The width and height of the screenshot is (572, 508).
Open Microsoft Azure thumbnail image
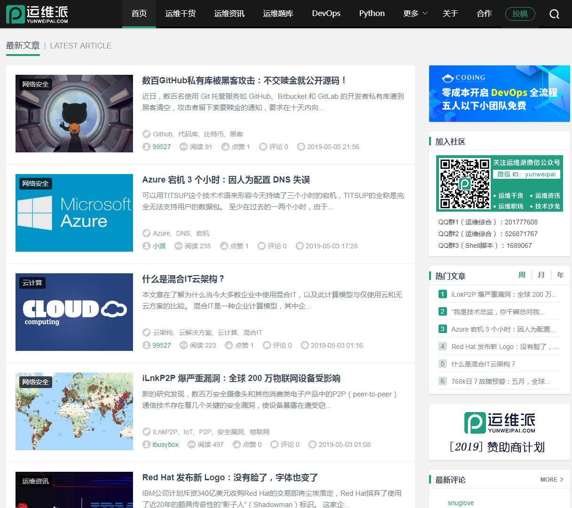click(x=74, y=213)
